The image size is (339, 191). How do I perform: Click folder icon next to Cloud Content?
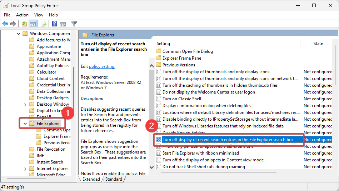[32, 79]
